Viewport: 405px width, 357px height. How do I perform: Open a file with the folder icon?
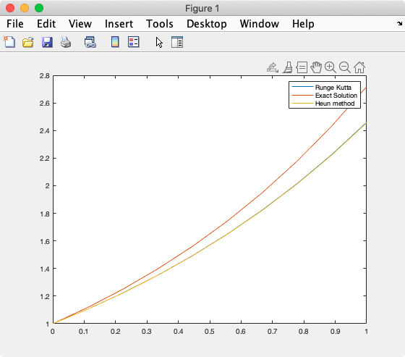coord(28,42)
